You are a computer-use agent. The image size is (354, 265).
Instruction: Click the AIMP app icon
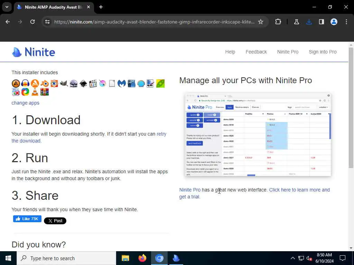click(x=16, y=84)
